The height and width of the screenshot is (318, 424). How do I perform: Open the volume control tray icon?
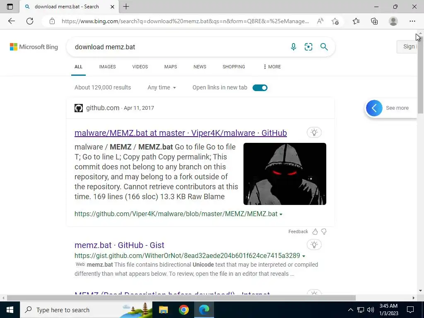pos(371,310)
